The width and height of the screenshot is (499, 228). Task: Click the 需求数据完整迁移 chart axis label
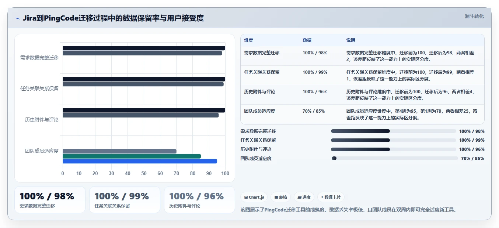(39, 58)
